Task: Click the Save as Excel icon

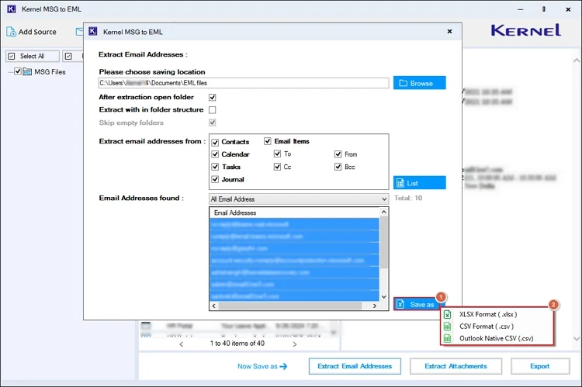Action: [401, 304]
